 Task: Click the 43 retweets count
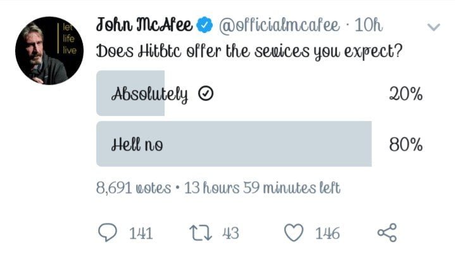pos(230,234)
